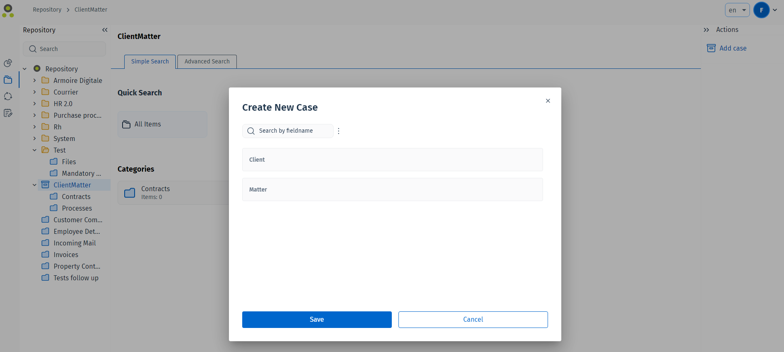The width and height of the screenshot is (784, 352).
Task: Expand the Courrier folder
Action: tap(34, 92)
